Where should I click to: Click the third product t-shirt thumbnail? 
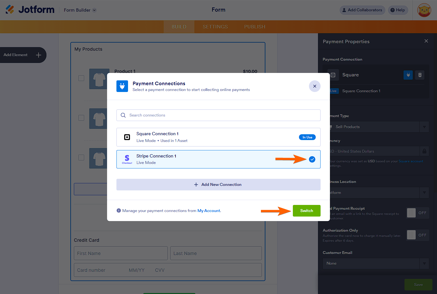point(99,158)
